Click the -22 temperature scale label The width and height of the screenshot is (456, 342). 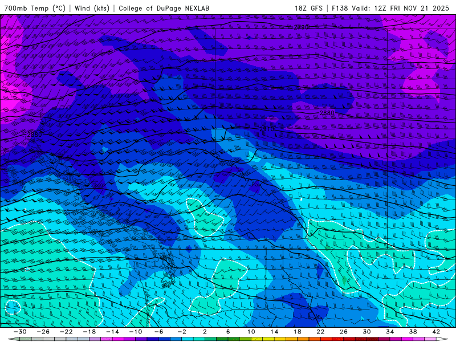click(x=66, y=332)
